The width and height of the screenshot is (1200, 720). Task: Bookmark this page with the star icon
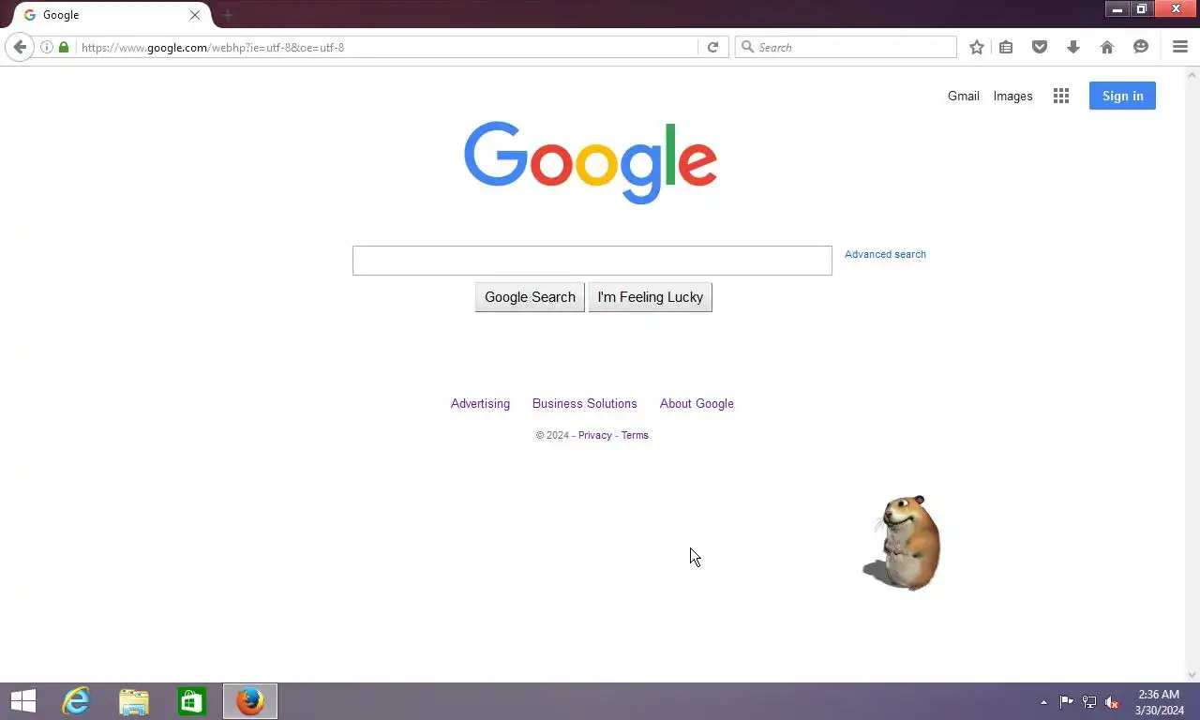[x=977, y=47]
